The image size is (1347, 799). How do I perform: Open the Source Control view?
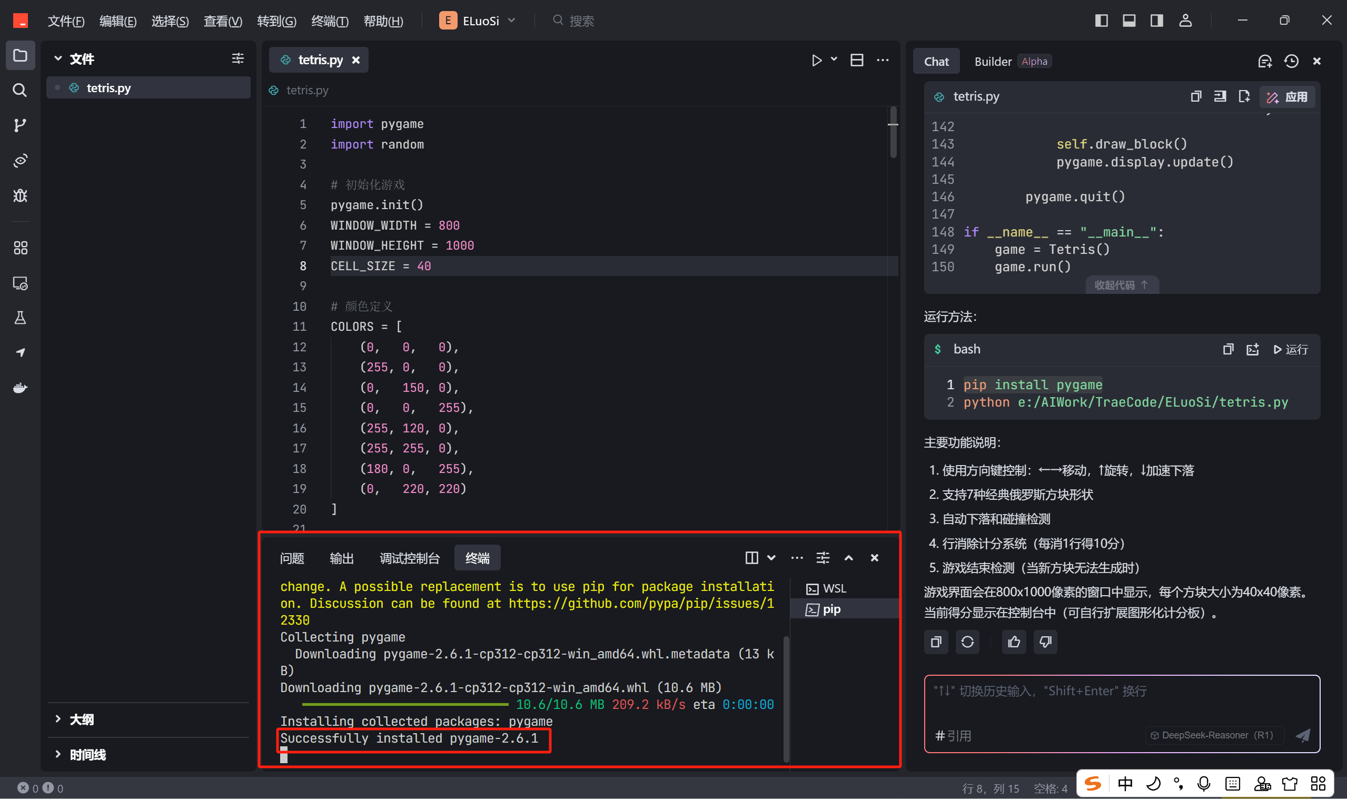20,125
